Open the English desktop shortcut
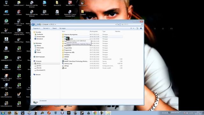The image size is (204, 115). click(x=19, y=67)
